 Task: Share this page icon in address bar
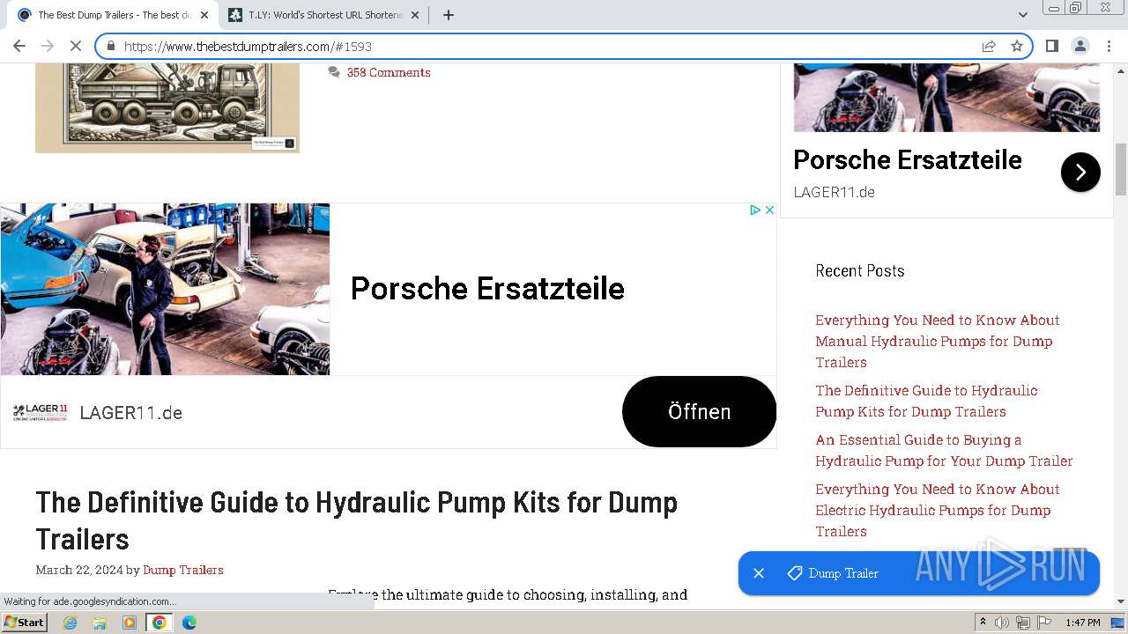tap(989, 46)
